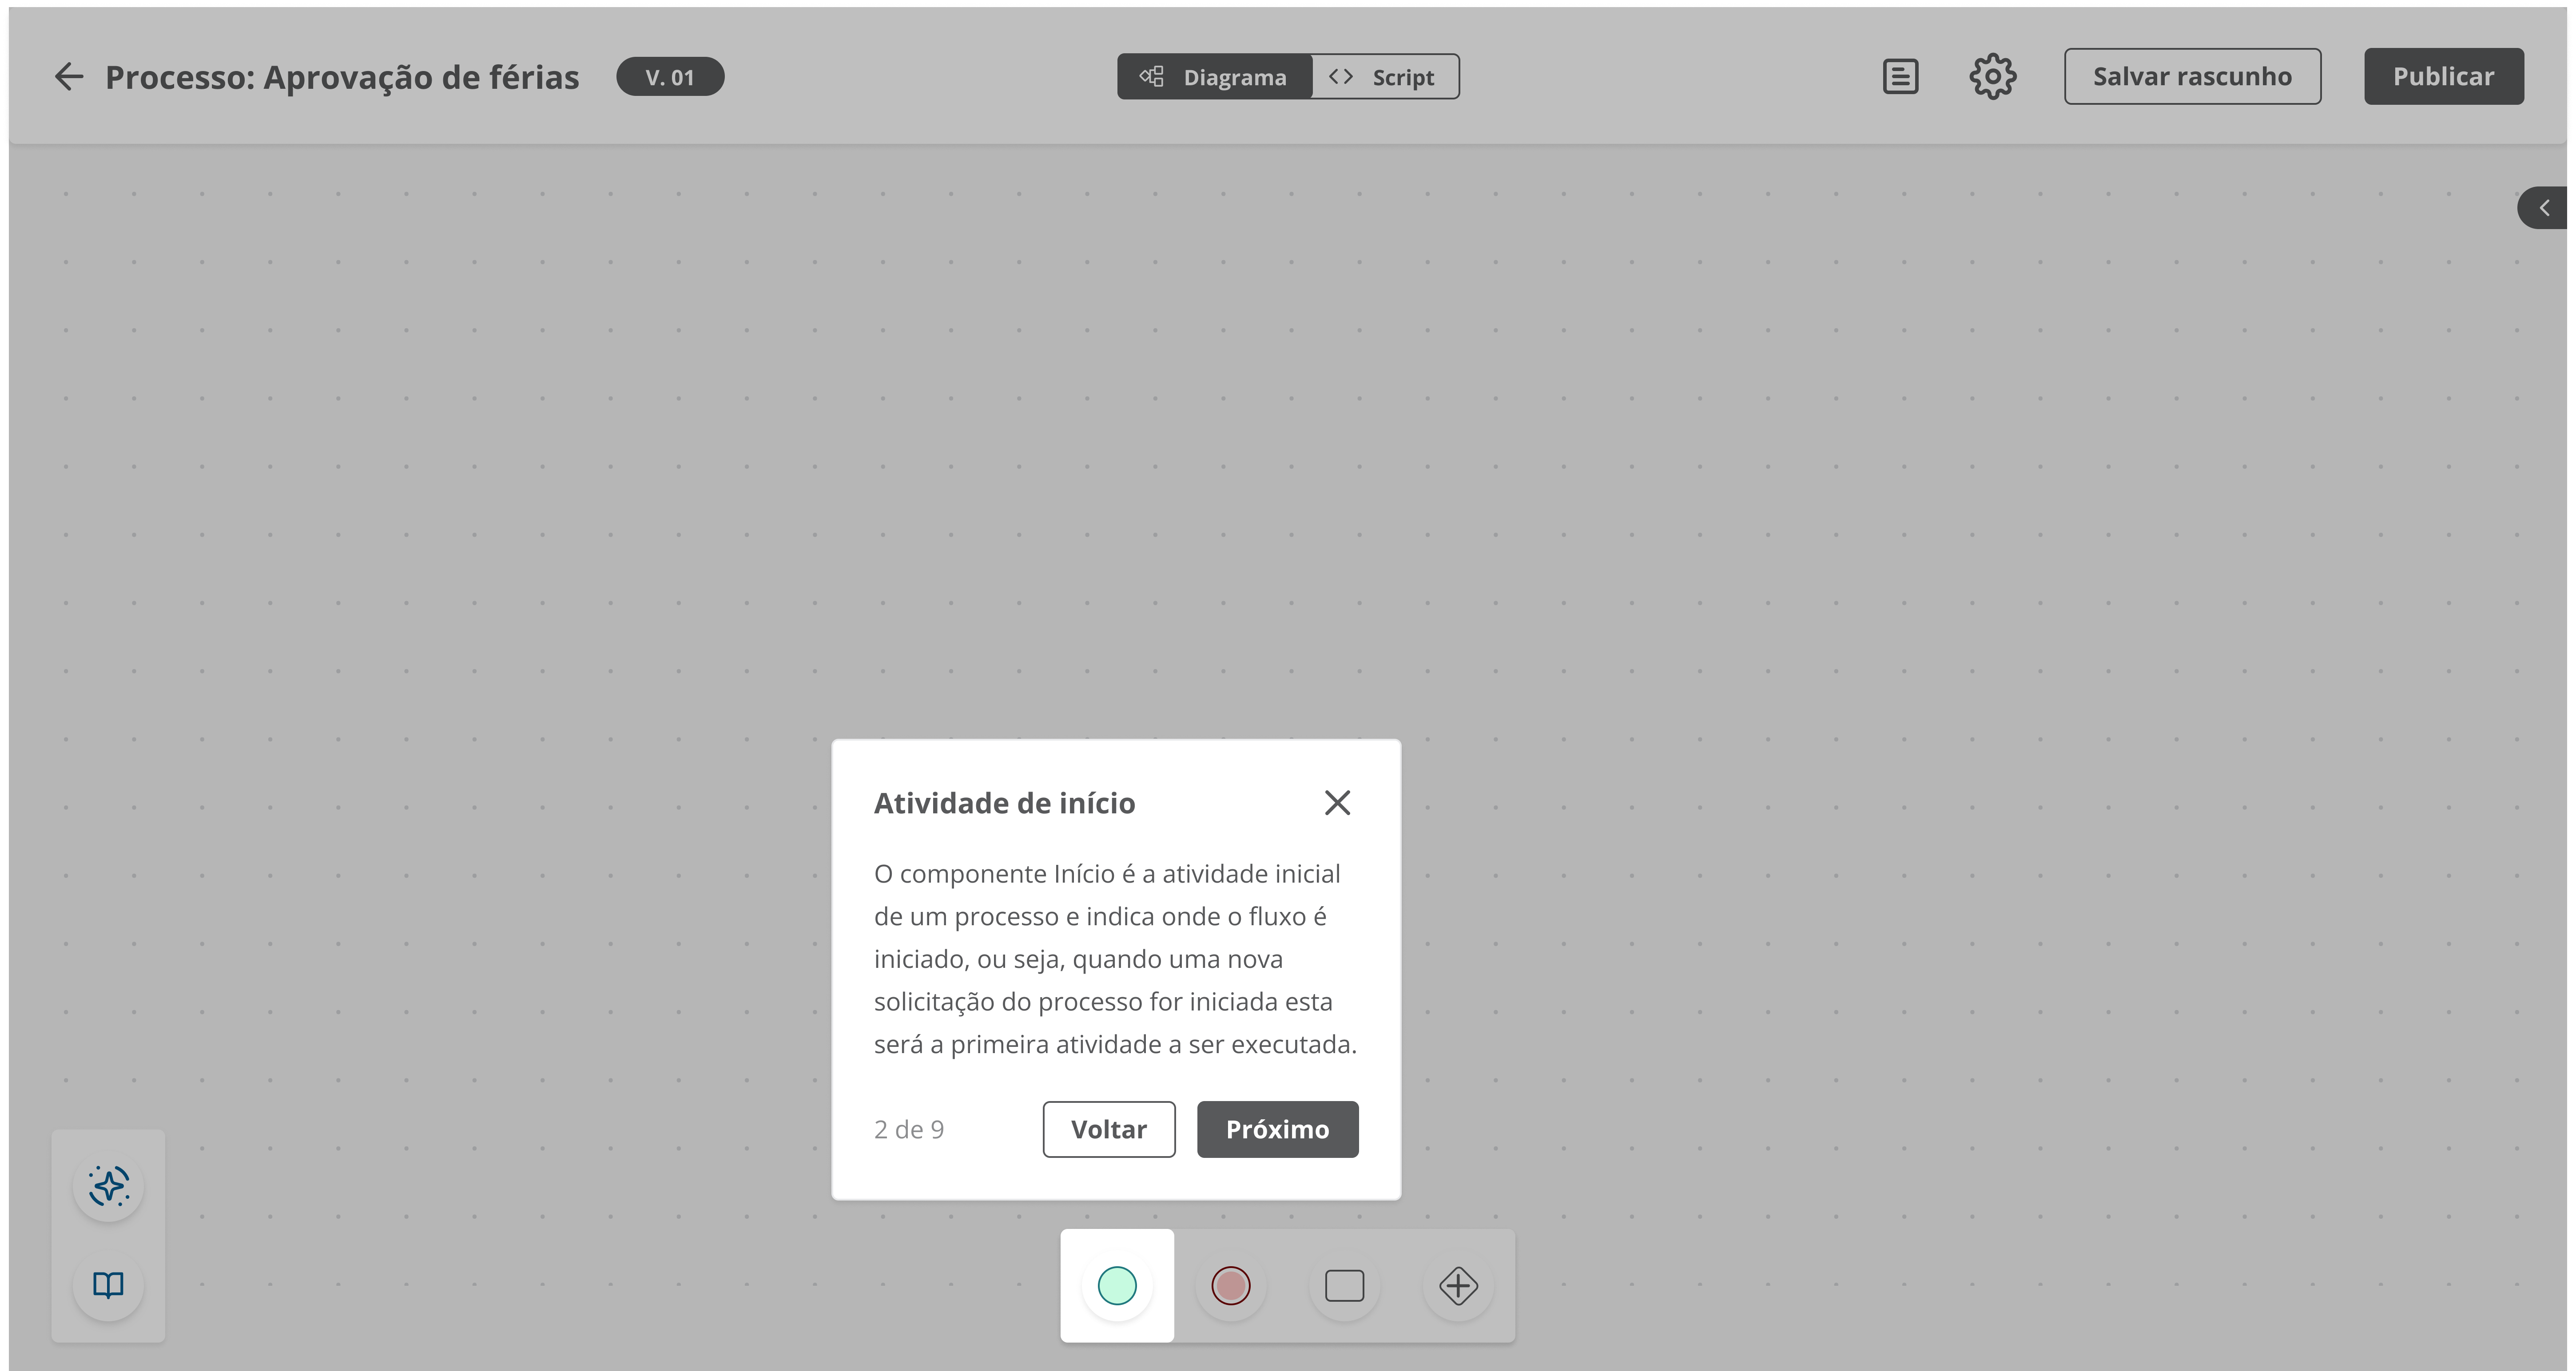
Task: Open the document notes icon in header
Action: (1900, 77)
